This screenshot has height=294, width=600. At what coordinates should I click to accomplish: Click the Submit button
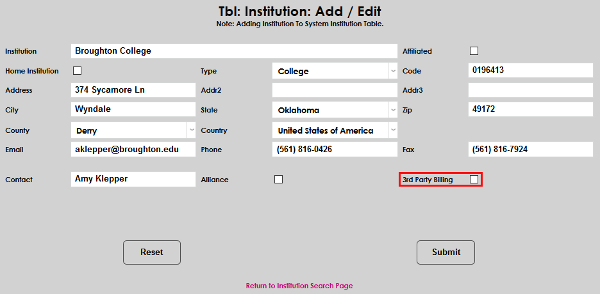(x=446, y=252)
